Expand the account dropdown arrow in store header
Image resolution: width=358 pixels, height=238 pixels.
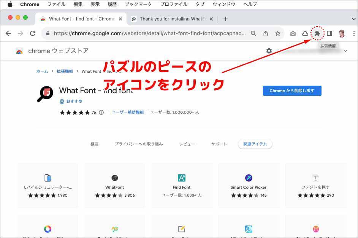click(x=345, y=51)
